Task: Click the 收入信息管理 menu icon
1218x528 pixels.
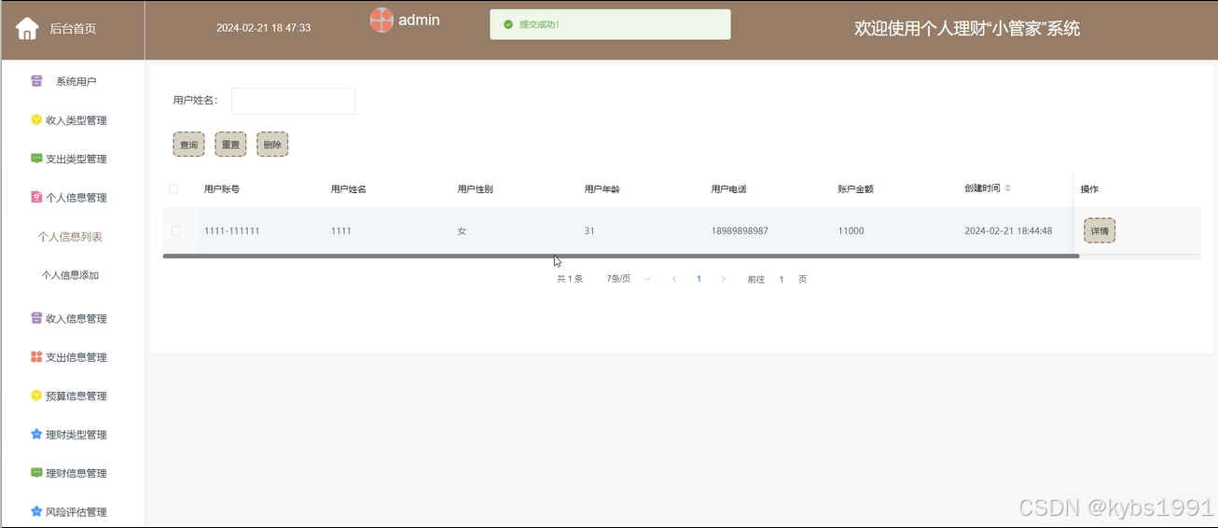Action: click(x=36, y=318)
